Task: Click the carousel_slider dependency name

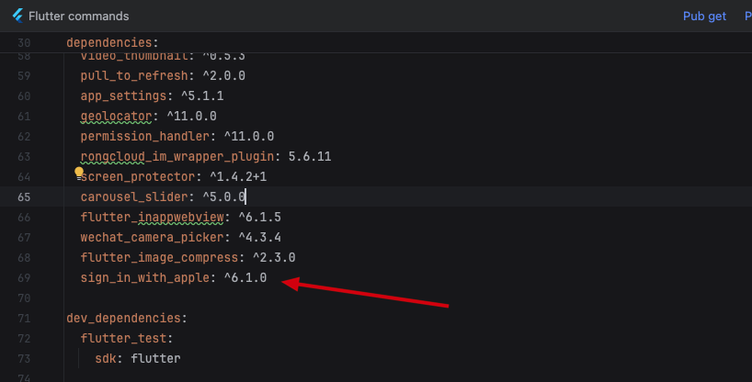Action: 131,197
